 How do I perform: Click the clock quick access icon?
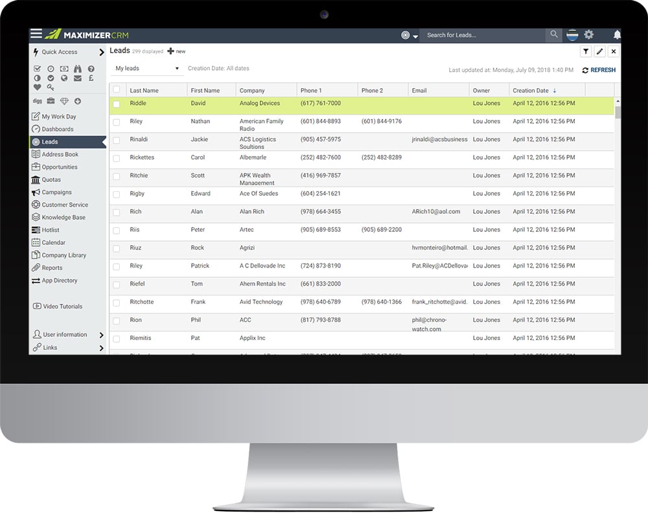point(51,69)
